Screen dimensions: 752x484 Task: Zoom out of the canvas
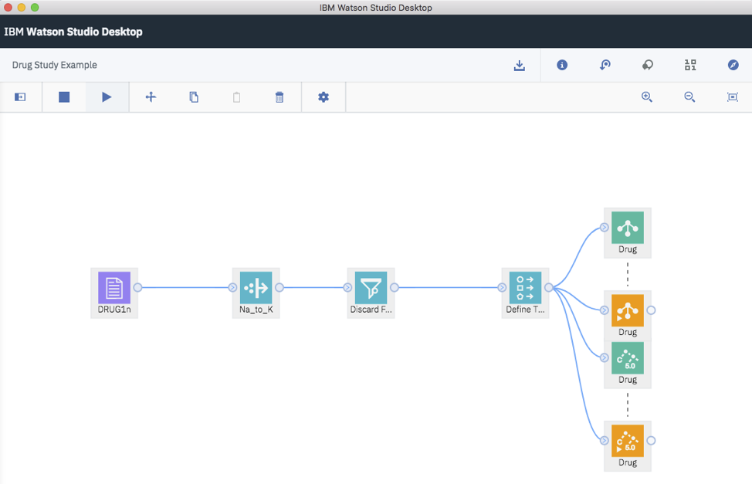tap(689, 97)
